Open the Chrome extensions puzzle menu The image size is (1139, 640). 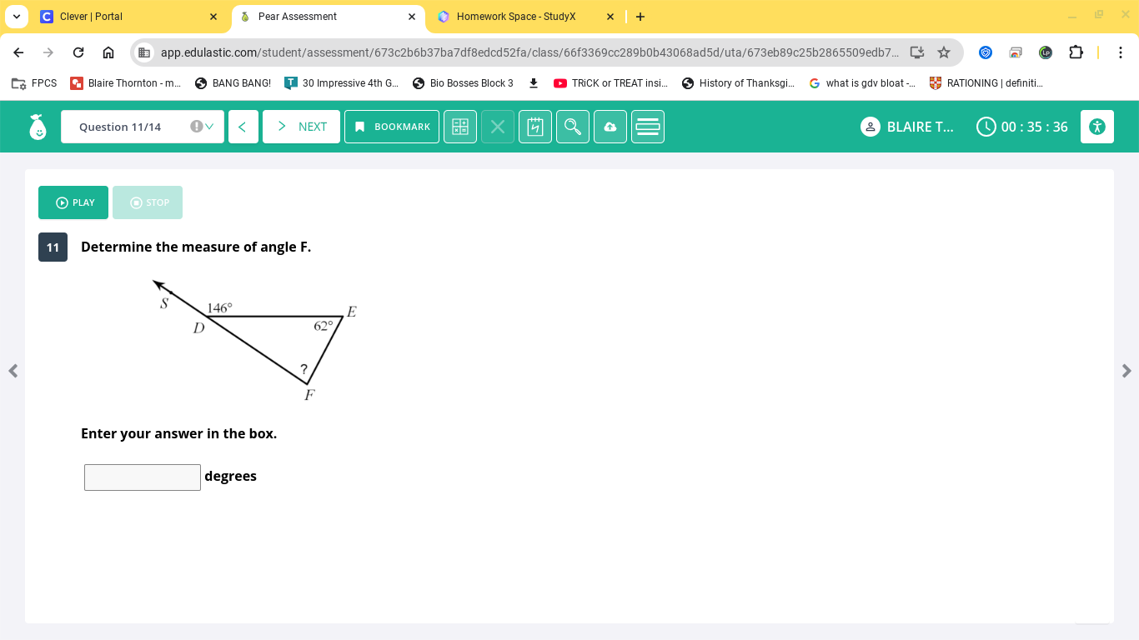pos(1076,52)
